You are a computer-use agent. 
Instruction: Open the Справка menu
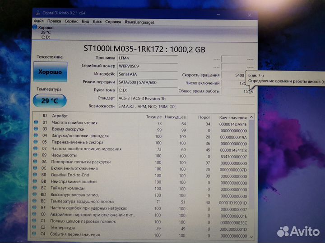click(x=113, y=22)
